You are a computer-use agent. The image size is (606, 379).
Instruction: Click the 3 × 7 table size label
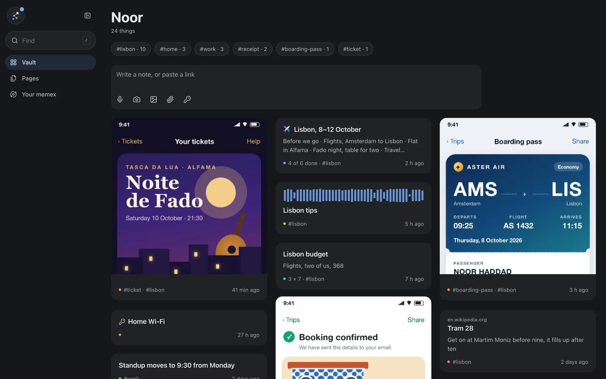[x=295, y=279]
